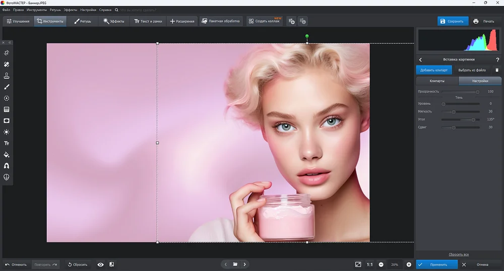Go back using the arrow beside Вставка картинки
The image size is (504, 271).
421,60
